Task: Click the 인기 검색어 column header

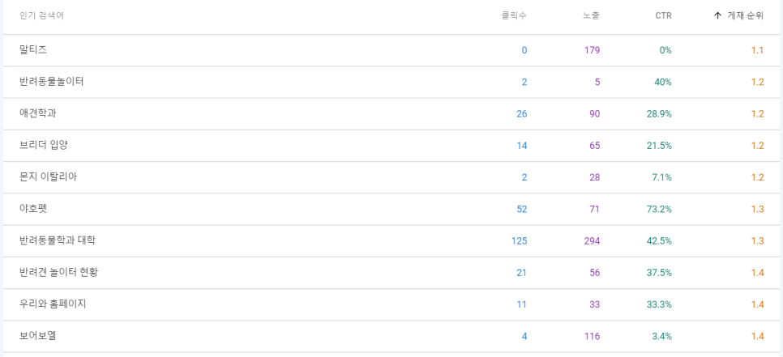Action: pos(41,15)
